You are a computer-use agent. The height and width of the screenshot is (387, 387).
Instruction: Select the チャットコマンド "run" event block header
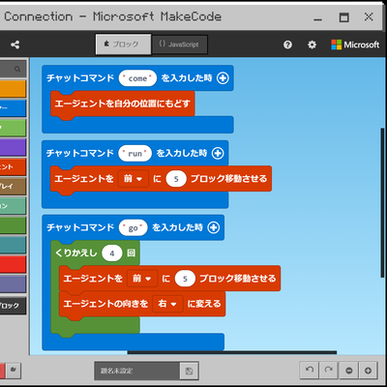pos(80,153)
